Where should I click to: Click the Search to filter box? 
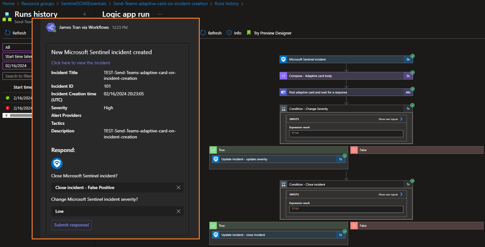point(17,76)
